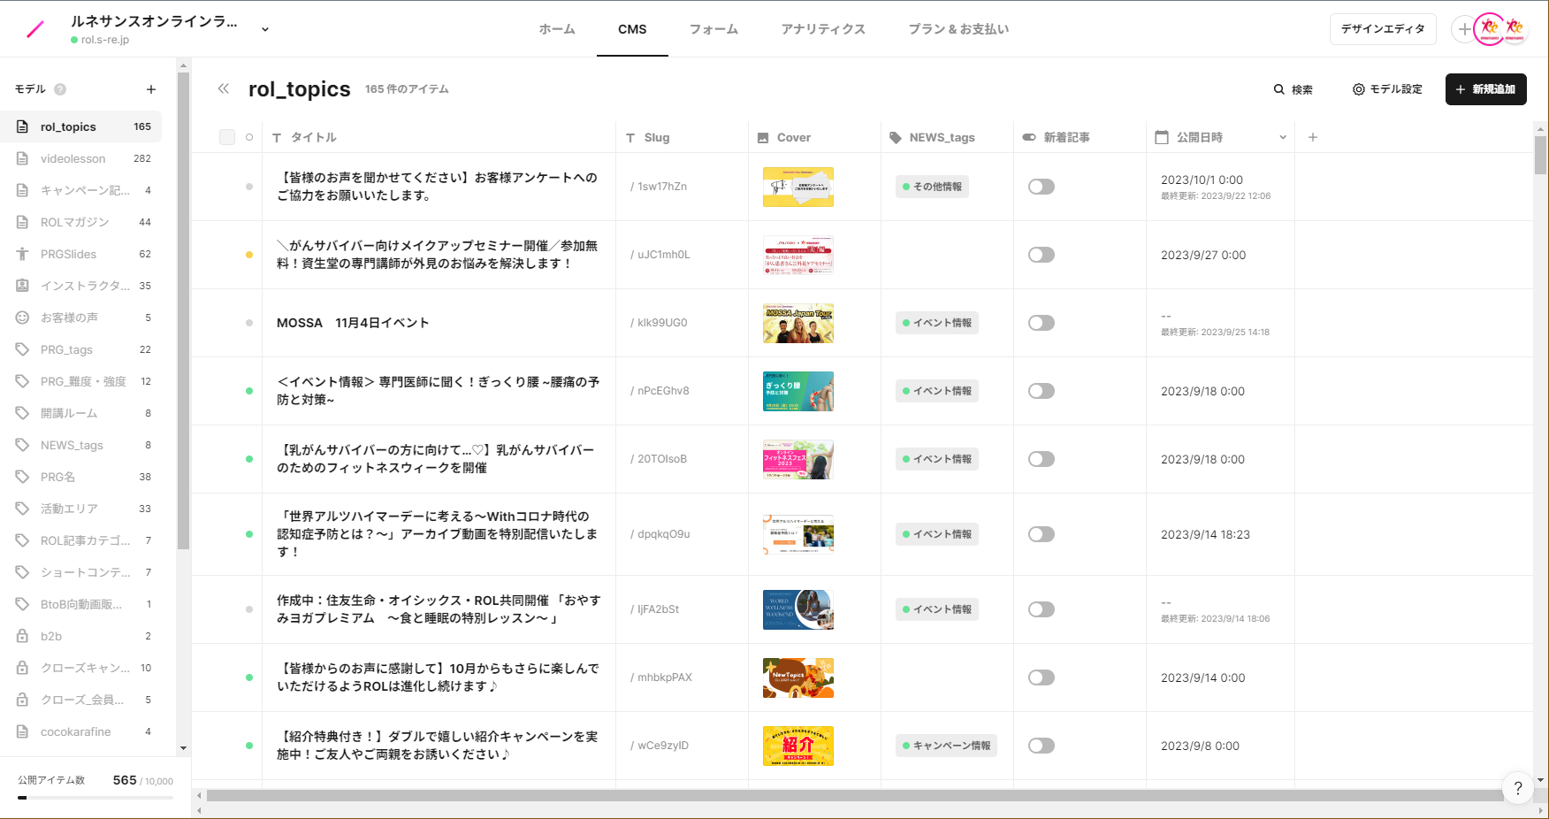
Task: Select the rol_topics model in sidebar
Action: [80, 127]
